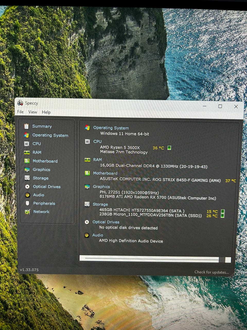Click the RAM module icon in sidebar
Viewport: 247px width, 330px height.
(27, 152)
